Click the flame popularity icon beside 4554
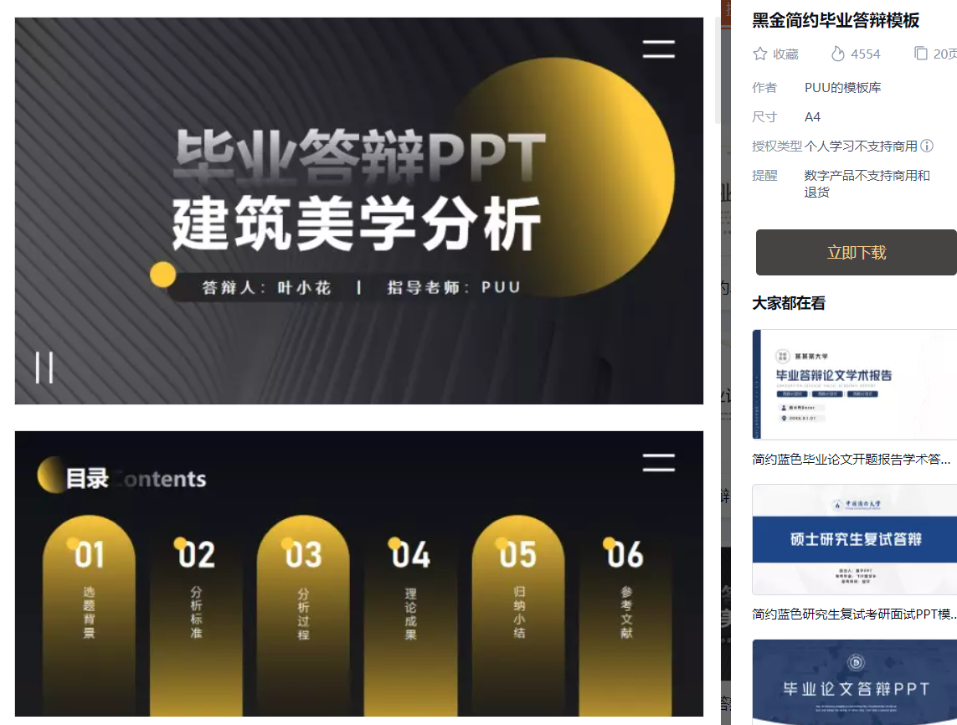 click(838, 54)
